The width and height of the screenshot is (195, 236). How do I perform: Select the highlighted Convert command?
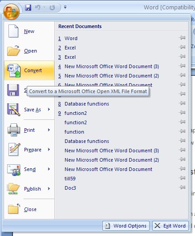[x=29, y=70]
